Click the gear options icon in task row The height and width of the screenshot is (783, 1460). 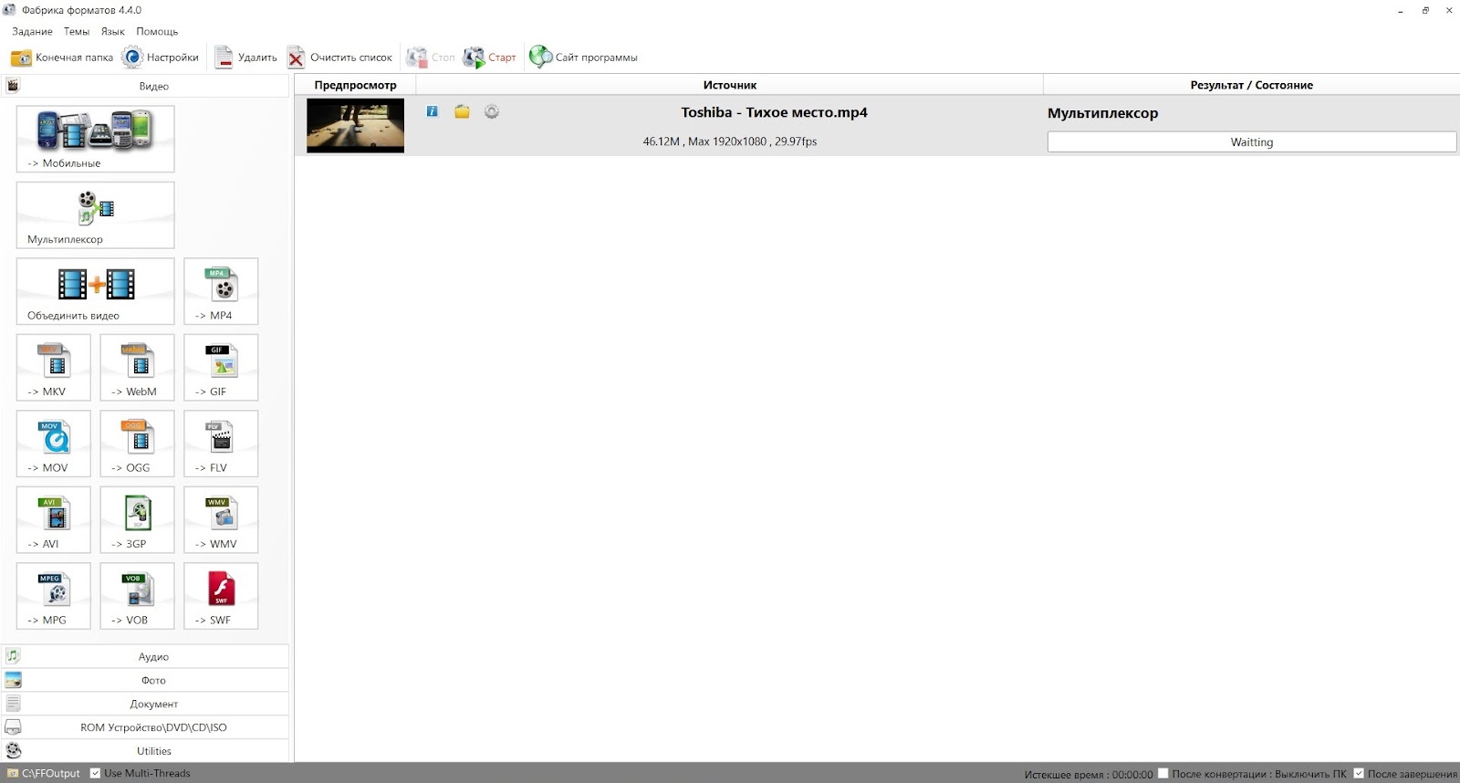click(x=492, y=111)
